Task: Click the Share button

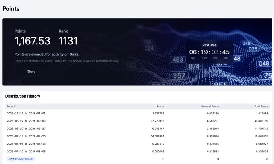Action: (x=31, y=71)
